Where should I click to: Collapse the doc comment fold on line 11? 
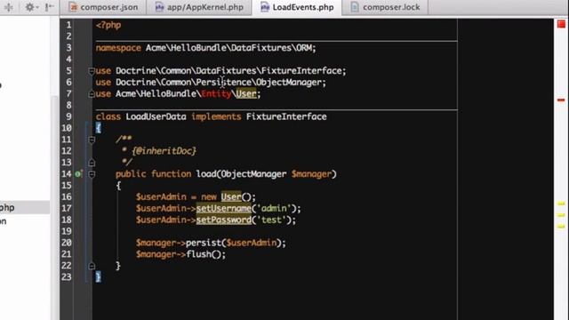tap(92, 140)
